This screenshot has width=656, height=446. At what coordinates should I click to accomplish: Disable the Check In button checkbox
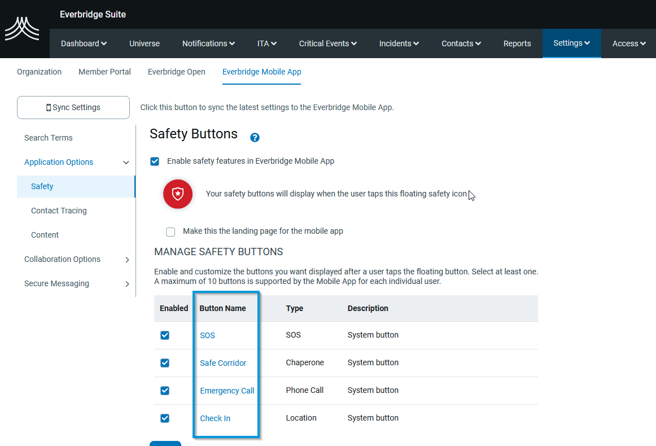[164, 418]
